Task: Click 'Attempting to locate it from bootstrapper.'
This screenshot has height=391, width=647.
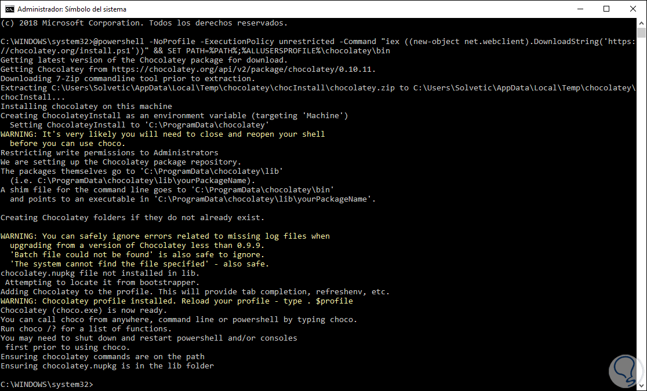Action: [103, 283]
